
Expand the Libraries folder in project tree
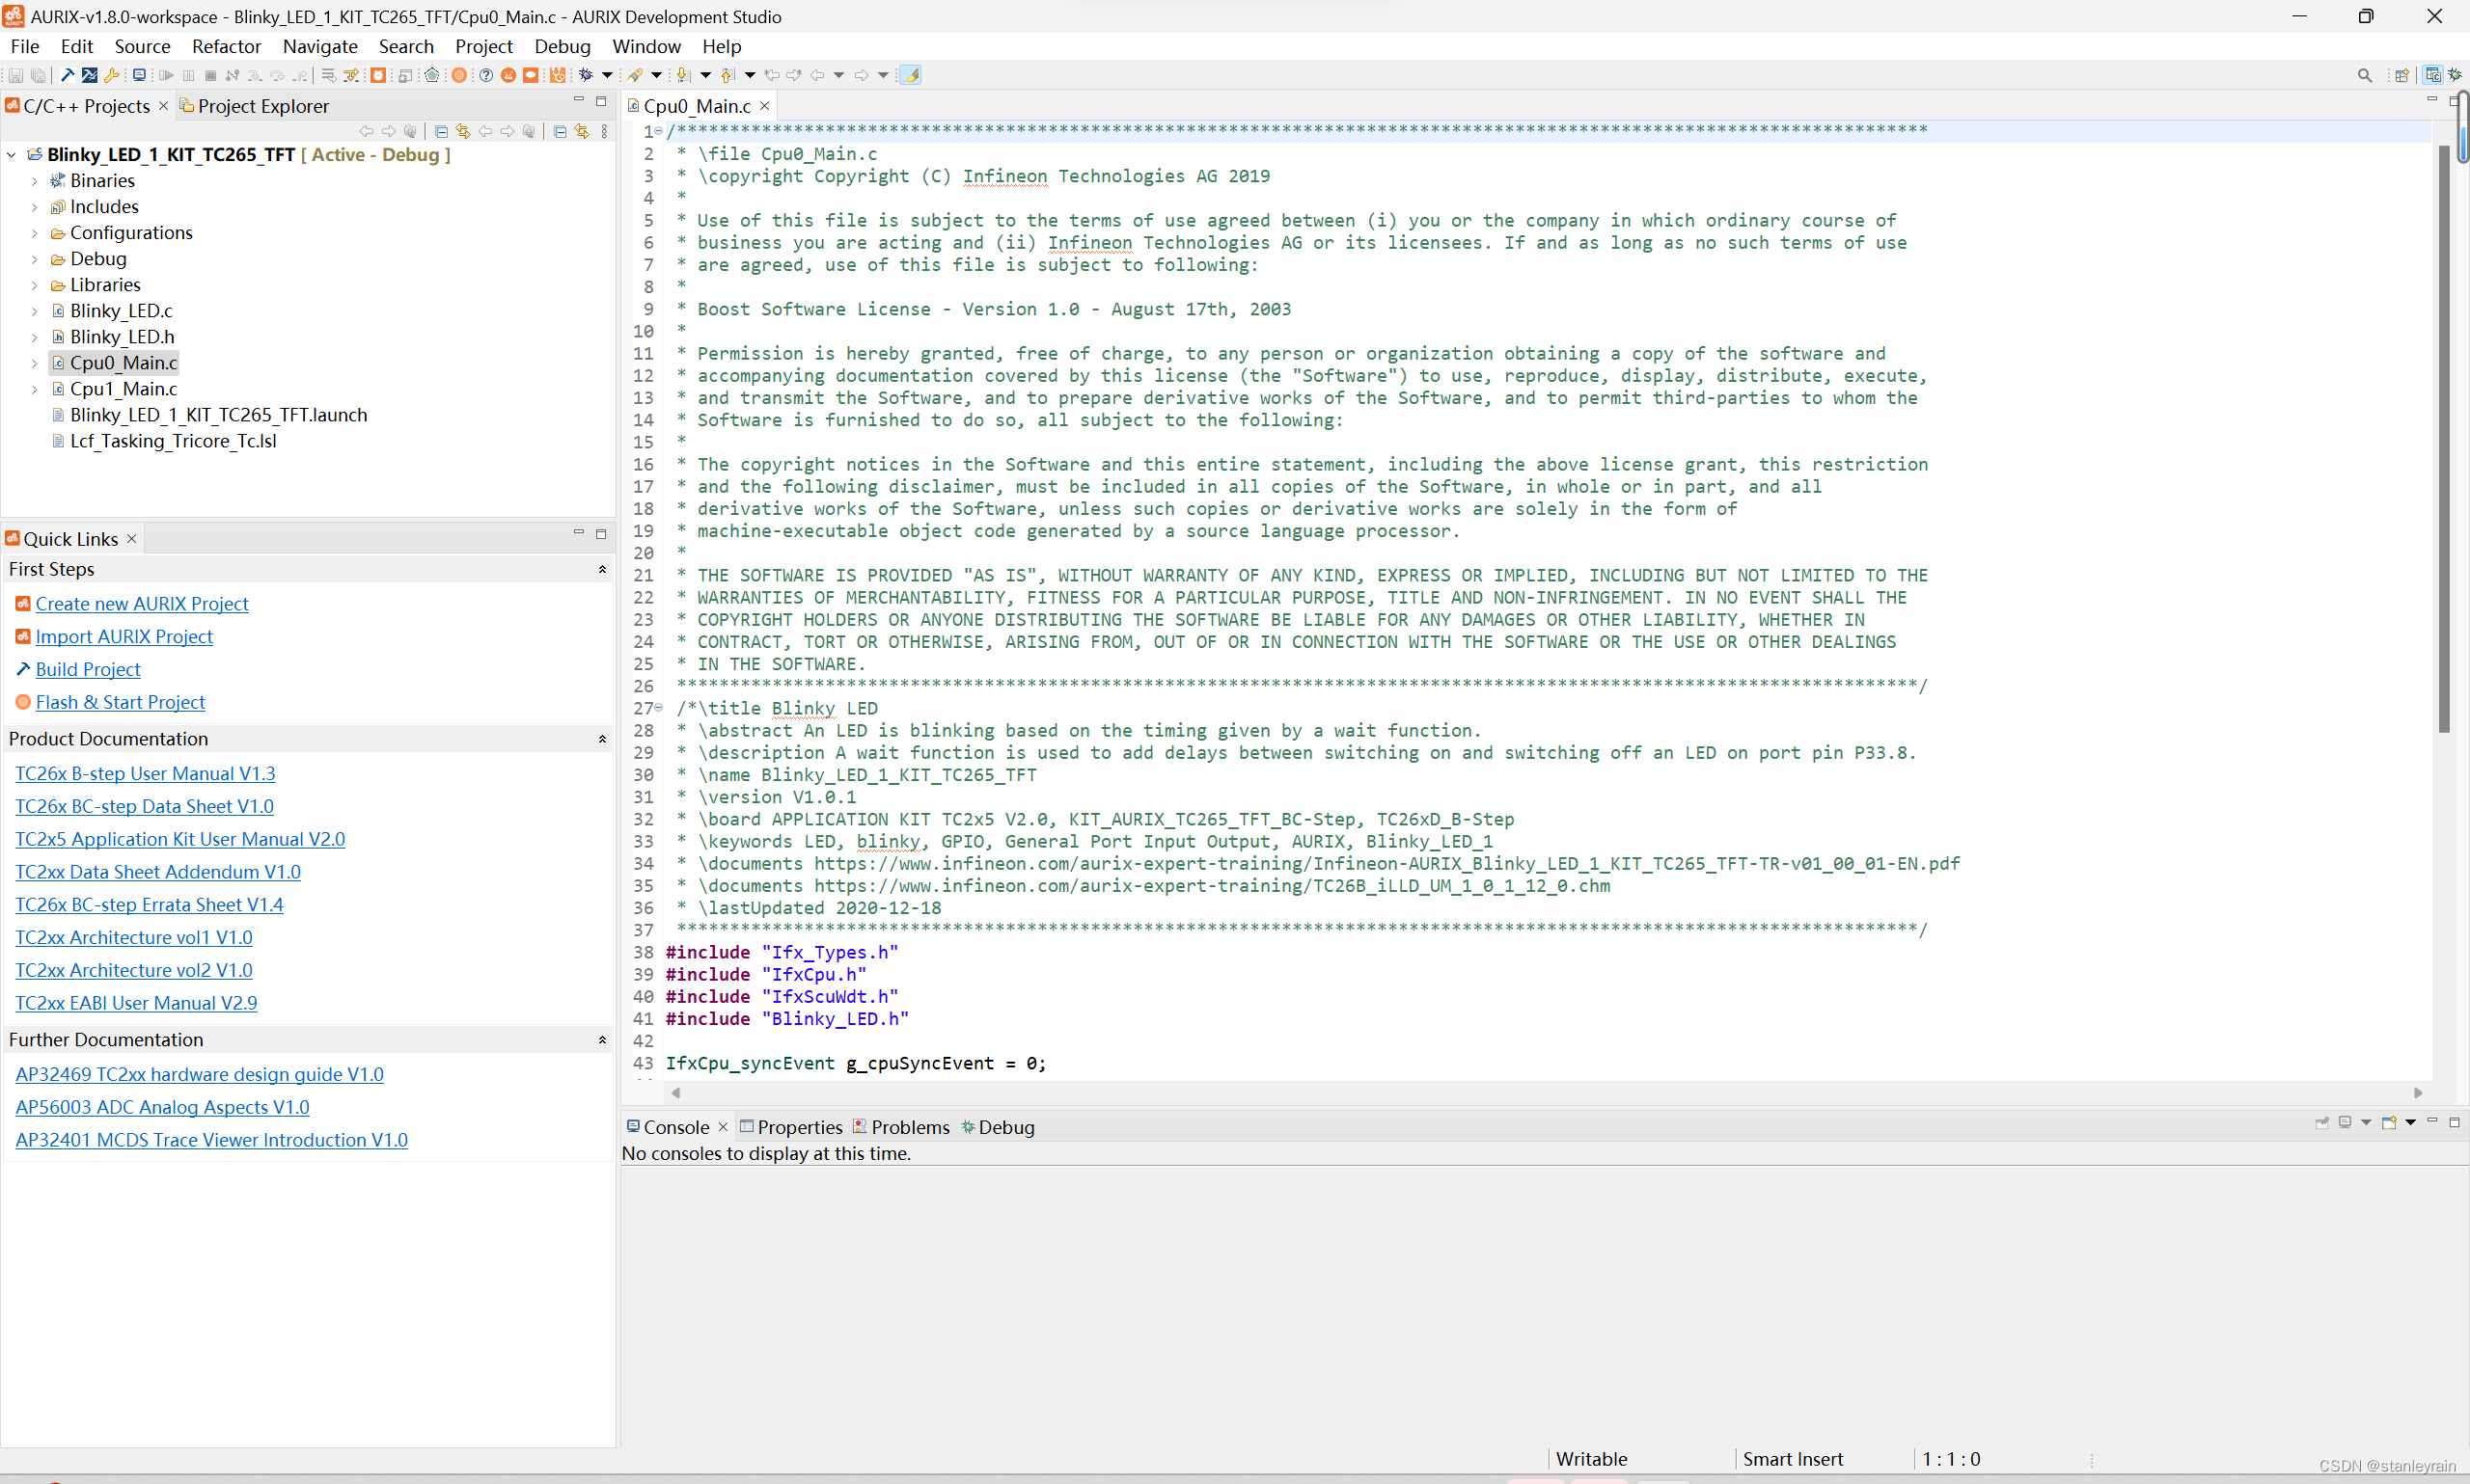point(34,286)
